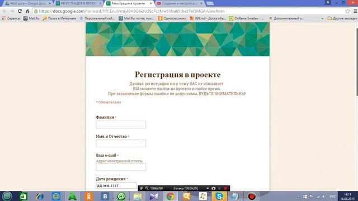Close the Регистрация в проекте tab
The height and width of the screenshot is (201, 358).
click(x=150, y=3)
